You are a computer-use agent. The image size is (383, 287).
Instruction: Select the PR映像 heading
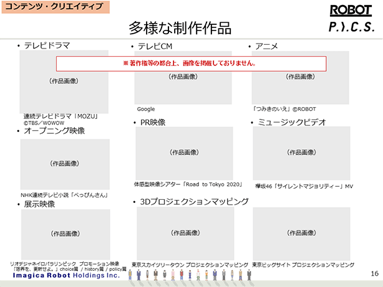pos(153,123)
